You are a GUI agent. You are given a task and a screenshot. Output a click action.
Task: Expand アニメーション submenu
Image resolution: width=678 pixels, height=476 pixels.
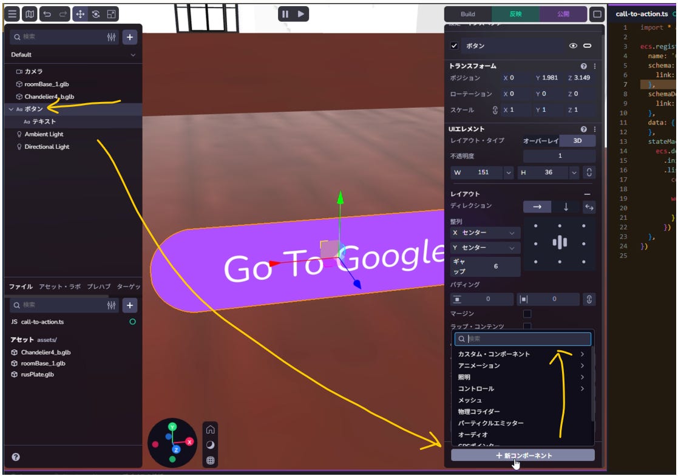tap(522, 365)
